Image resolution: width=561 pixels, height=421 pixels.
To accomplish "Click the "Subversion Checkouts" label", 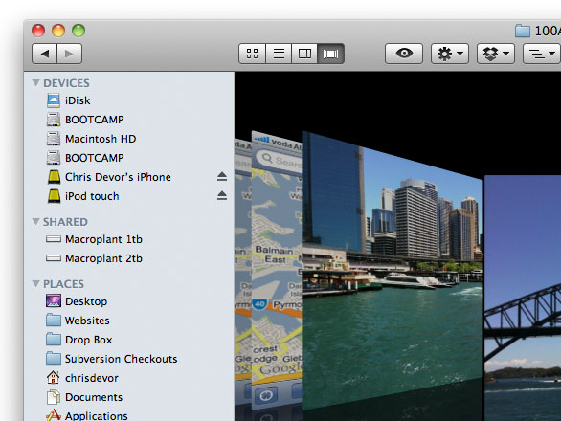I will [122, 359].
